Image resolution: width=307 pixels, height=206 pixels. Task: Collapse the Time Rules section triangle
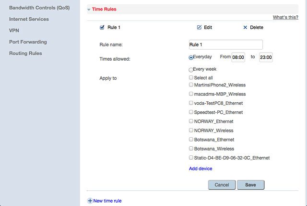[x=89, y=10]
